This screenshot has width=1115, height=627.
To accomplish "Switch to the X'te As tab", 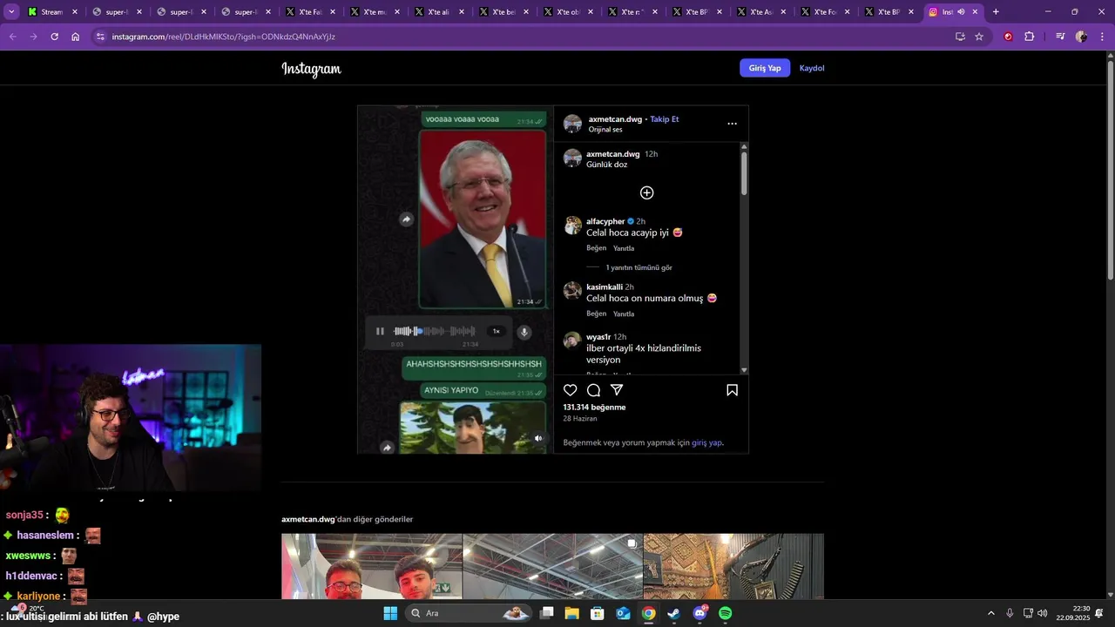I will [762, 12].
